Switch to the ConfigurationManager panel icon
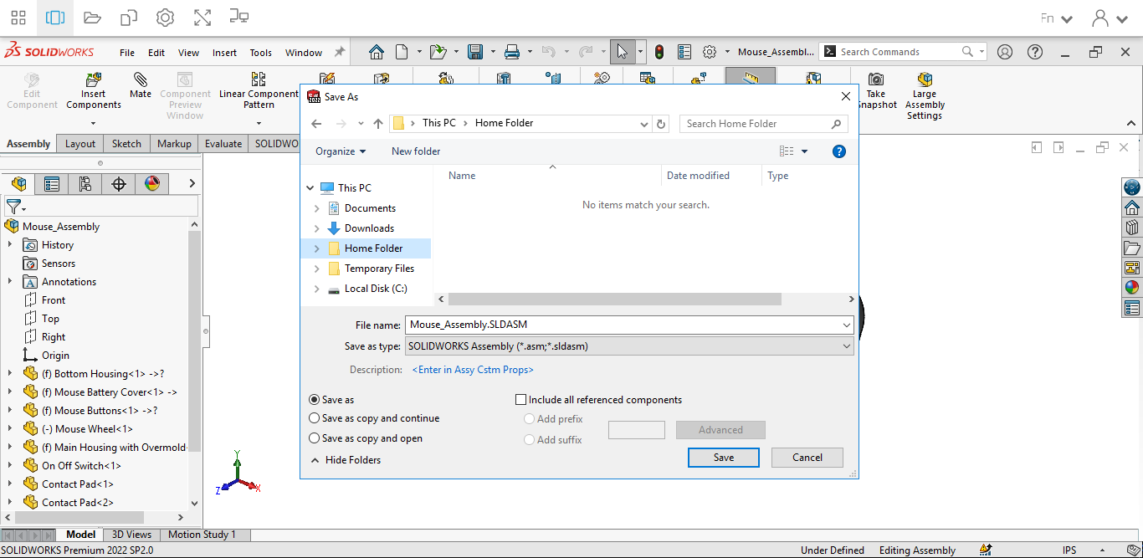 click(x=85, y=183)
